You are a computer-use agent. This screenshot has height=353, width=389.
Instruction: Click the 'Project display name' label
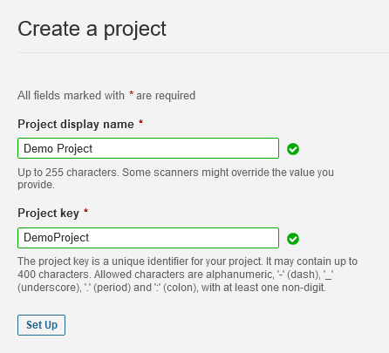(x=76, y=125)
